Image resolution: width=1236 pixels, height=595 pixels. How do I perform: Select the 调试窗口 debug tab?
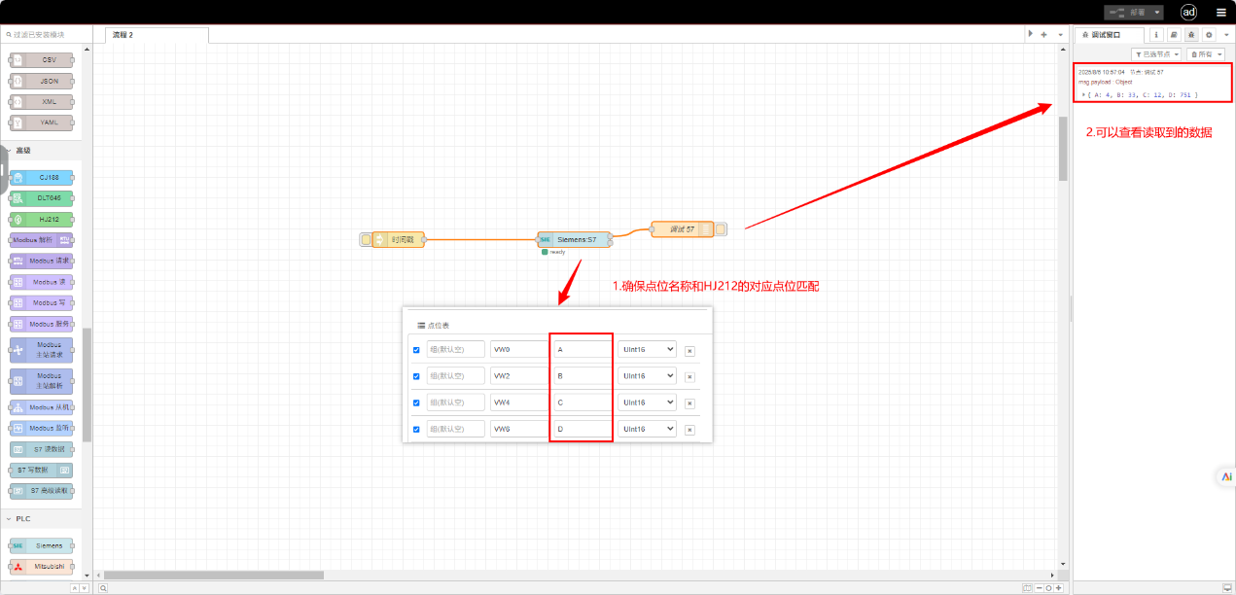(x=1108, y=34)
